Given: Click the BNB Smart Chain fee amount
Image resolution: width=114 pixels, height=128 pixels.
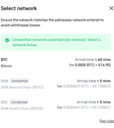Looking at the screenshot, I should point(87,107).
